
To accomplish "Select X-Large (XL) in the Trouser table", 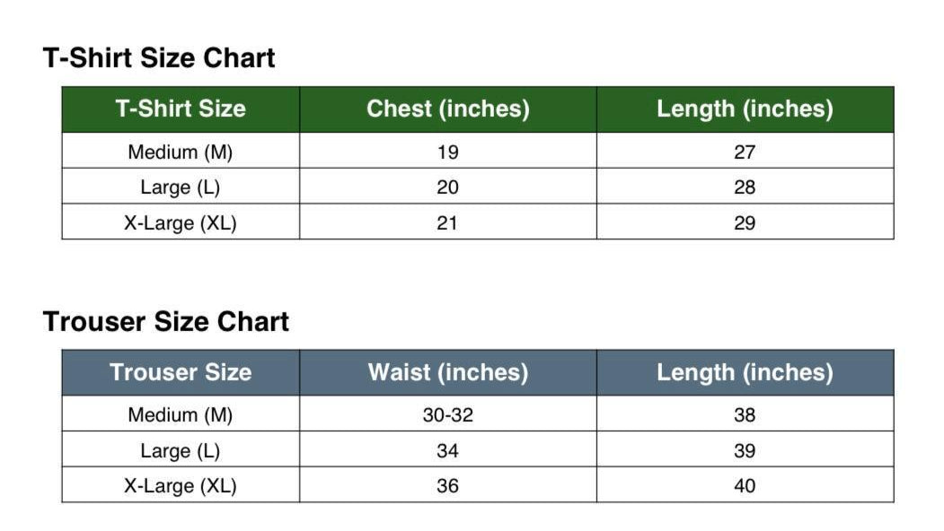I will coord(181,486).
